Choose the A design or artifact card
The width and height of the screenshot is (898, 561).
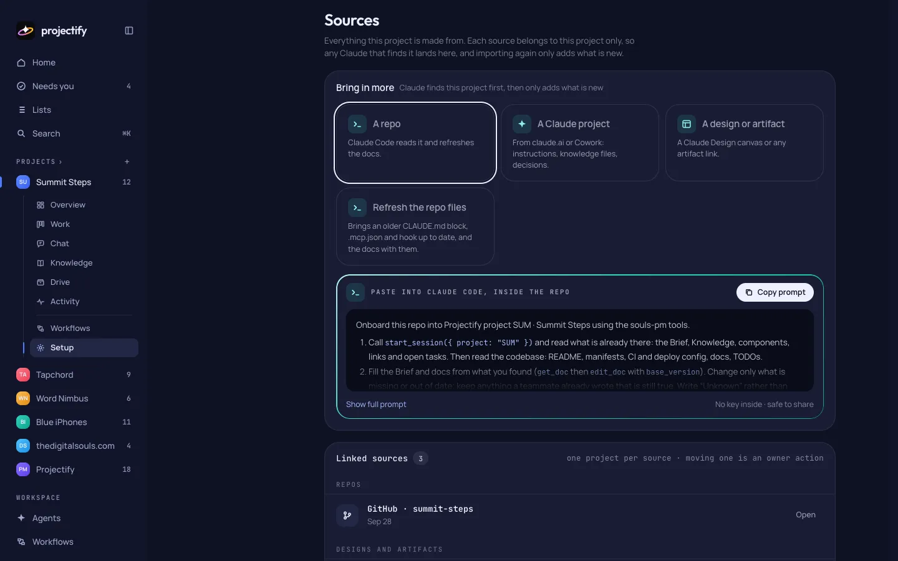coord(745,143)
